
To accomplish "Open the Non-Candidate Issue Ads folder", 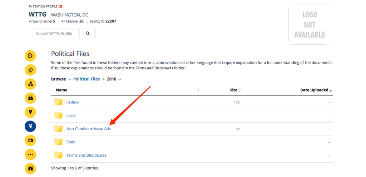I will (x=88, y=129).
